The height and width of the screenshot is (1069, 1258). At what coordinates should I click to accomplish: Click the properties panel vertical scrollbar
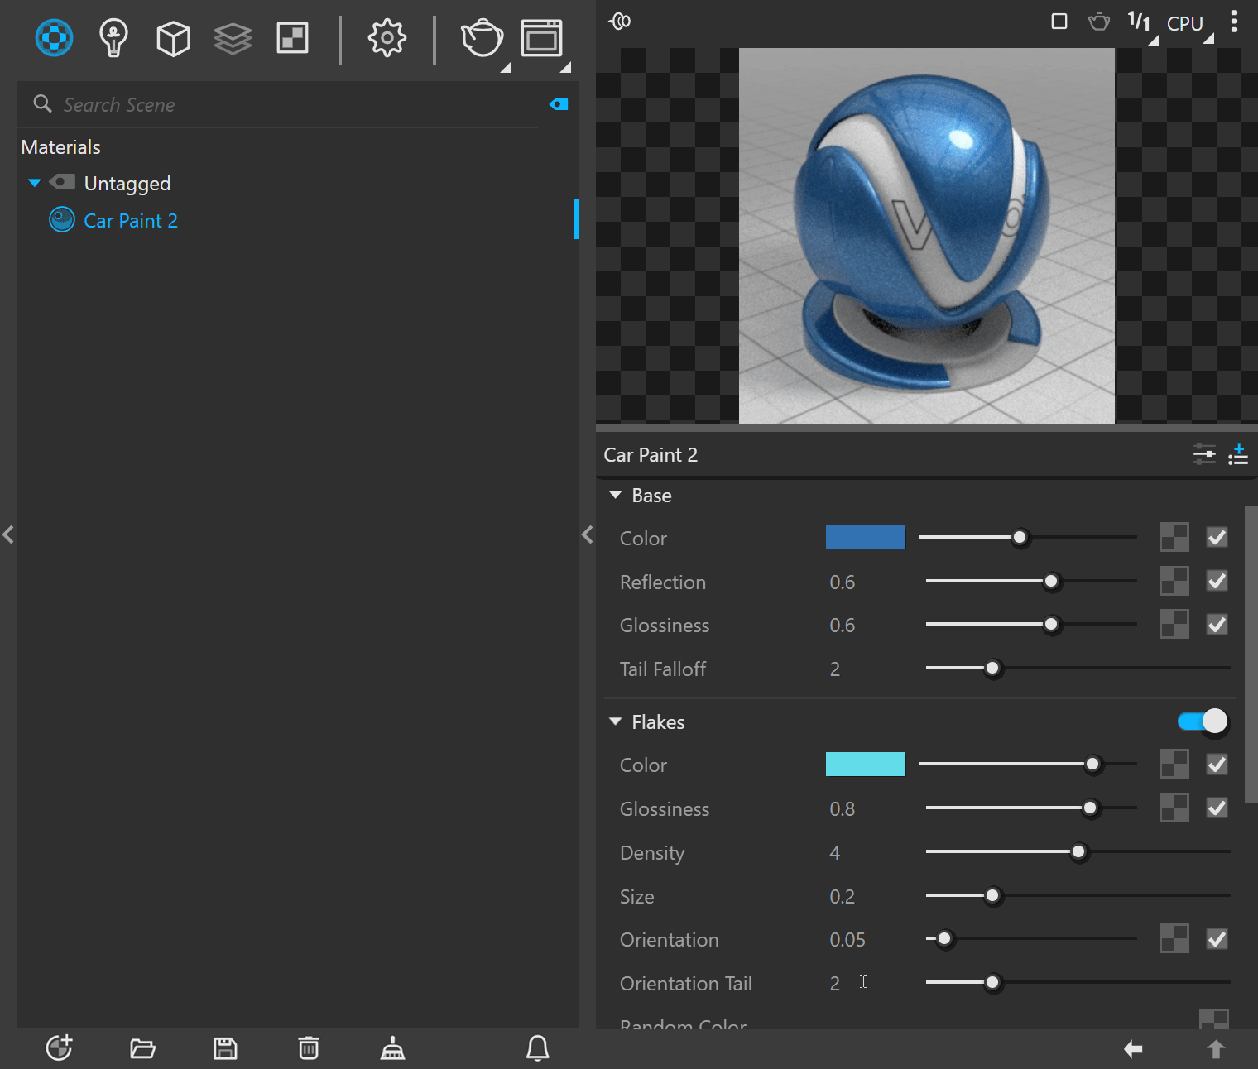(x=1251, y=654)
